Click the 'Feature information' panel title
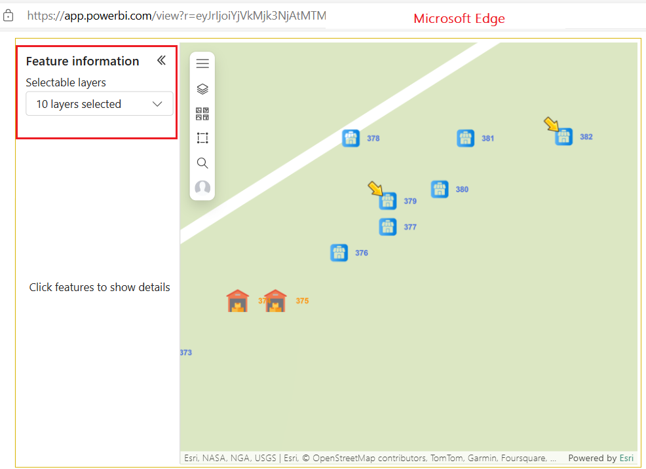 82,61
